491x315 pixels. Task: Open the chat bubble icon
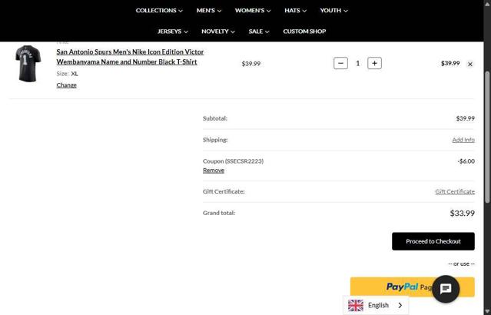tap(446, 289)
